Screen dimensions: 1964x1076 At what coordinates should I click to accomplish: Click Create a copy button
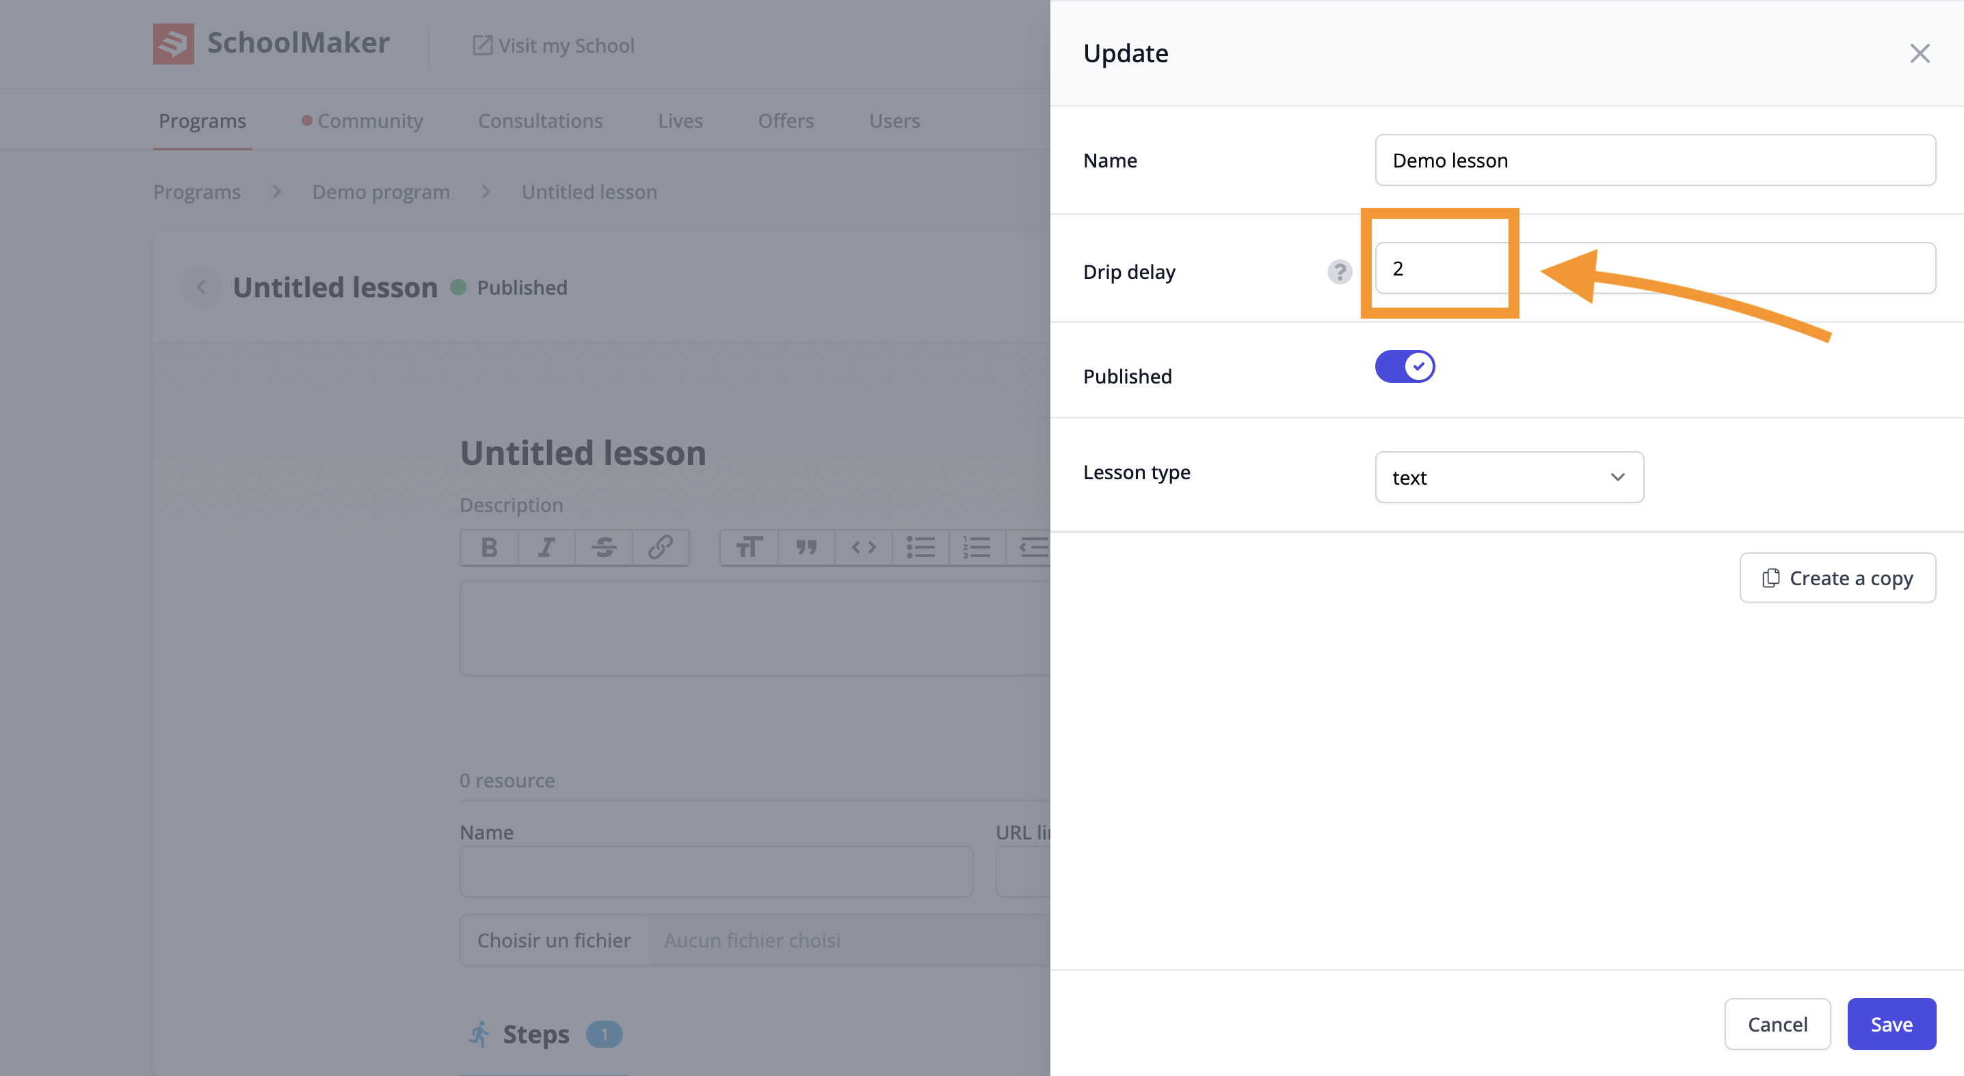[x=1837, y=578]
